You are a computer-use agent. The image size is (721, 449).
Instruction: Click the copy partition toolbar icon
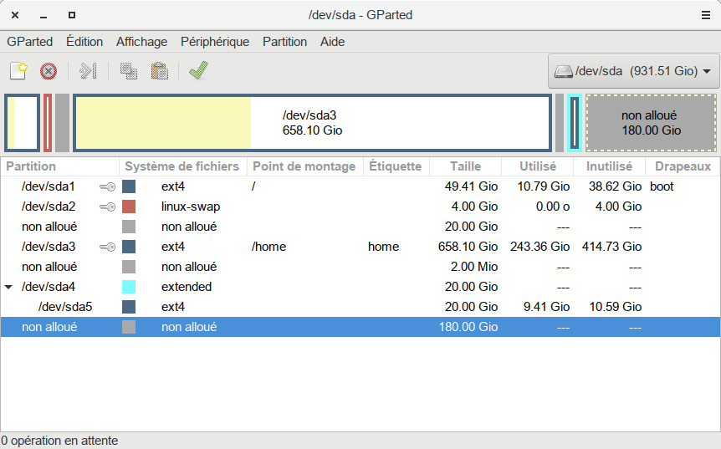coord(128,71)
